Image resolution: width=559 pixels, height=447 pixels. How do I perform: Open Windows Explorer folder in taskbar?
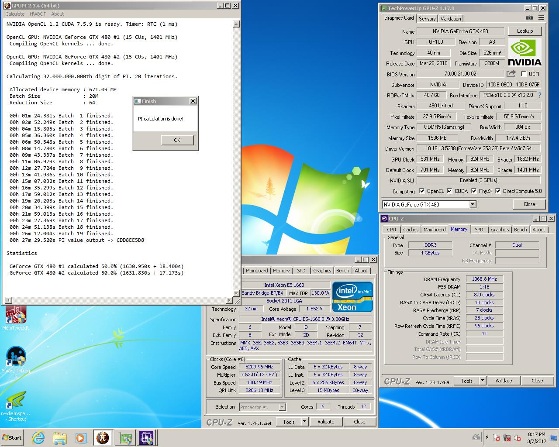(x=60, y=438)
